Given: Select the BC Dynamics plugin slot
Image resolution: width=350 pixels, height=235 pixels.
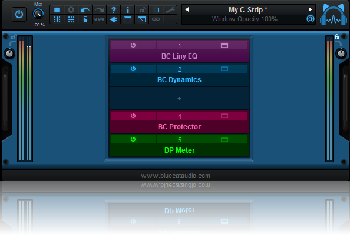Looking at the screenshot, I should (x=179, y=80).
